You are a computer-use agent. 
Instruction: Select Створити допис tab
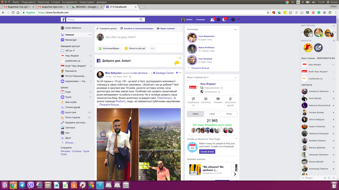(x=107, y=28)
